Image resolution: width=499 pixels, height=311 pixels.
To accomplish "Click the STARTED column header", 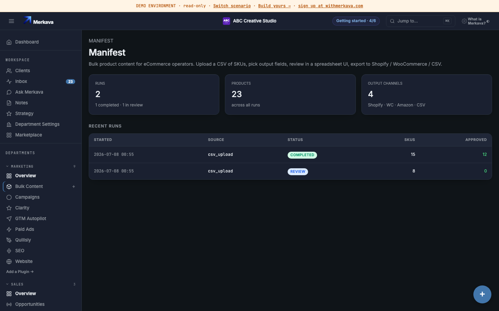I will [103, 140].
